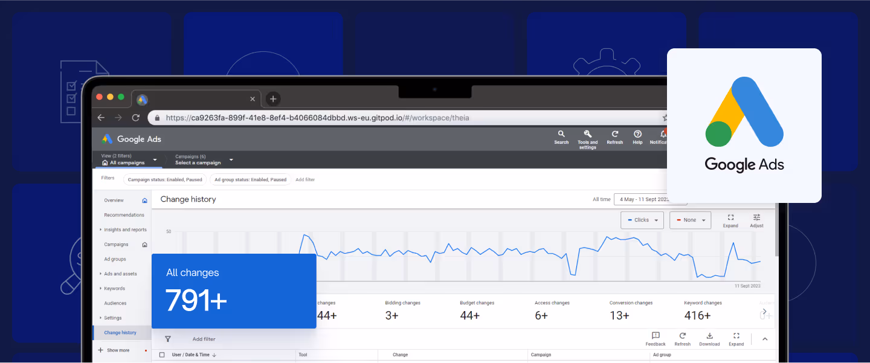Click the home icon next to Overview
The width and height of the screenshot is (870, 363).
point(144,201)
